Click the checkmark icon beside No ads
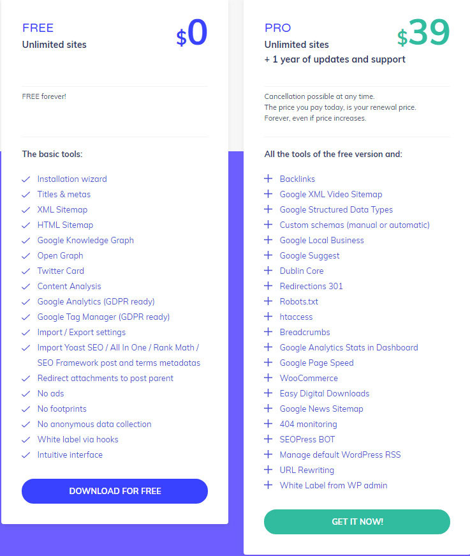Viewport: 470px width, 556px height. tap(26, 393)
